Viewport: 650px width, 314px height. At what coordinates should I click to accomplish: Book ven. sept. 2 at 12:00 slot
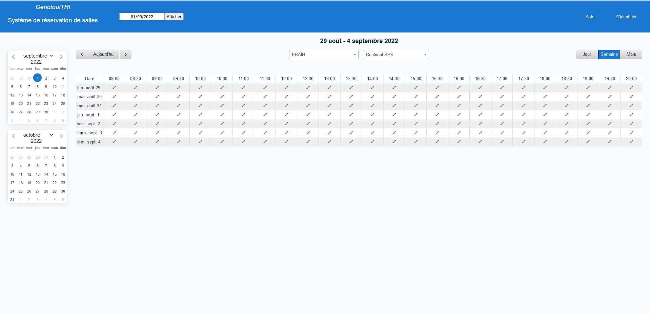tap(286, 124)
